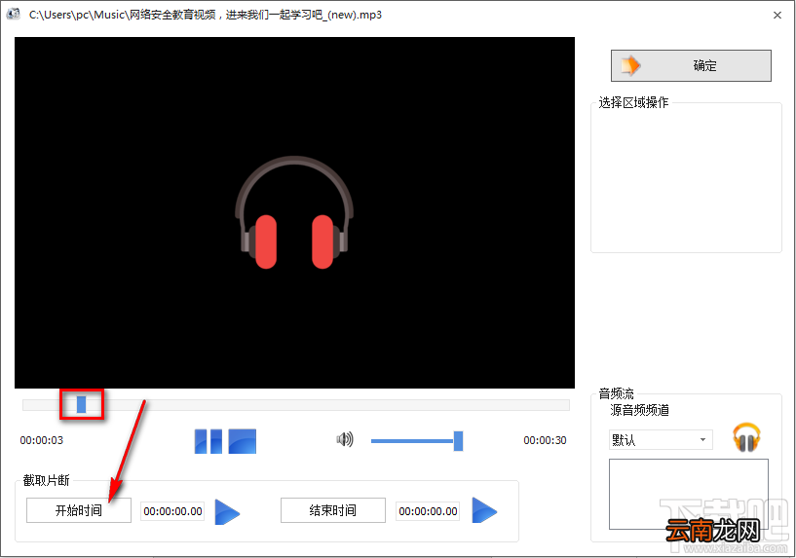This screenshot has width=796, height=558.
Task: Click the total duration 00:00:30 label
Action: tap(545, 440)
